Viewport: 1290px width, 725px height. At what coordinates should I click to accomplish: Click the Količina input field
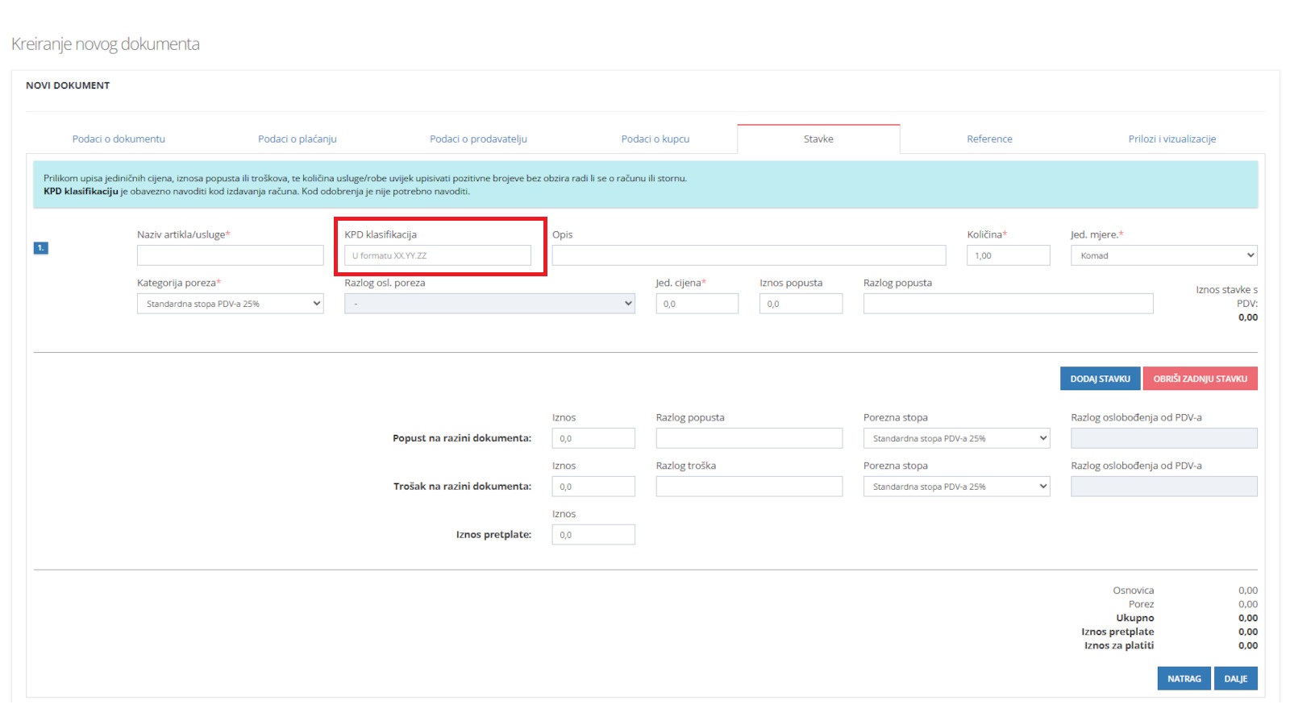1008,255
